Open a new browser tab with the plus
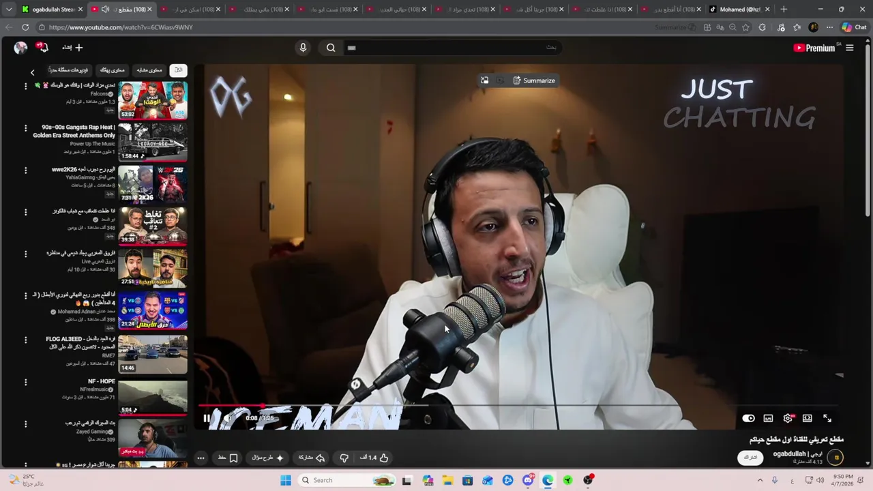This screenshot has height=491, width=873. point(784,9)
